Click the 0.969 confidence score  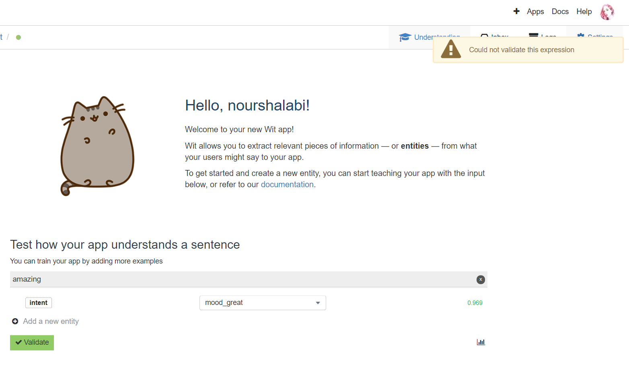pos(475,303)
